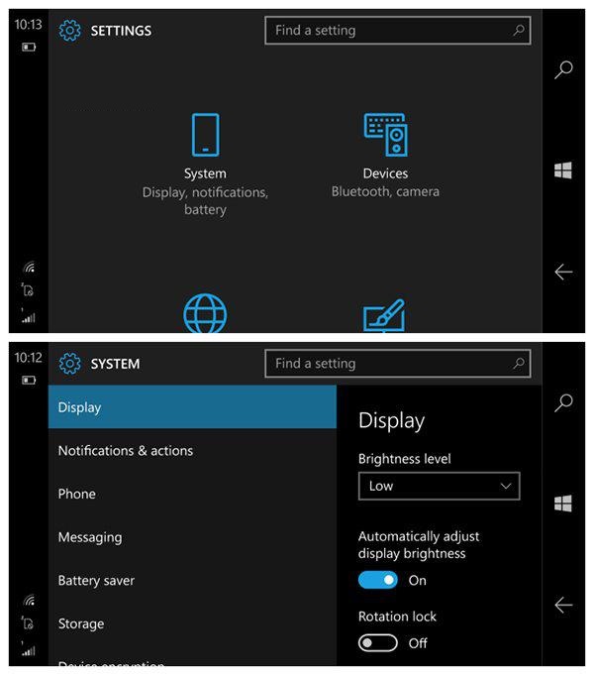Screen dimensions: 594x675
Task: Tap battery icon in top screen status bar
Action: [x=29, y=47]
